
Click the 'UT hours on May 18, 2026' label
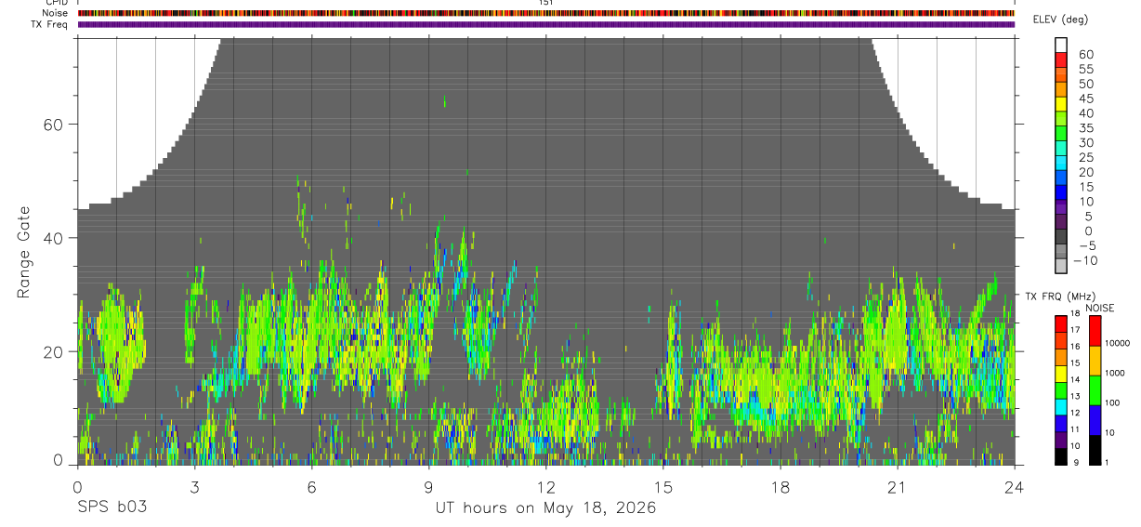[546, 507]
